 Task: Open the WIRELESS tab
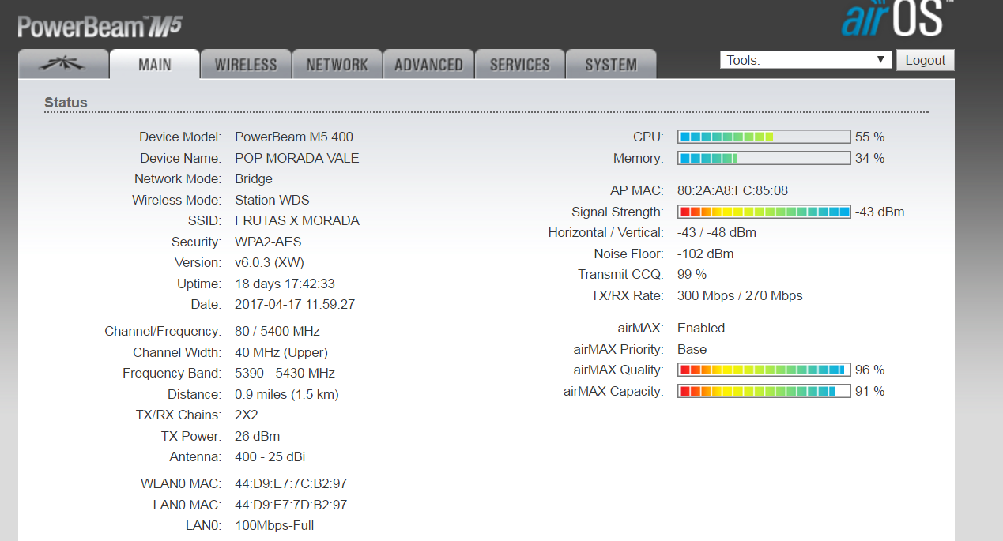246,64
